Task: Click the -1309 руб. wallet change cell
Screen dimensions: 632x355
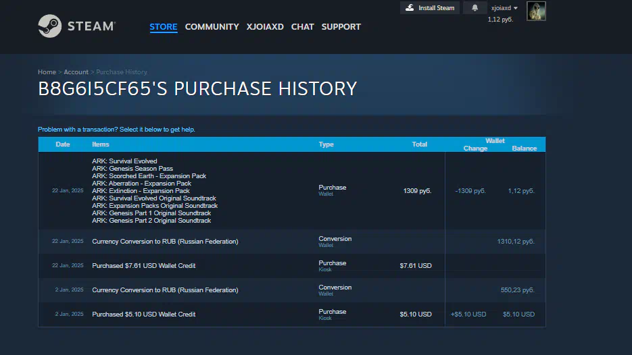Action: [x=470, y=191]
